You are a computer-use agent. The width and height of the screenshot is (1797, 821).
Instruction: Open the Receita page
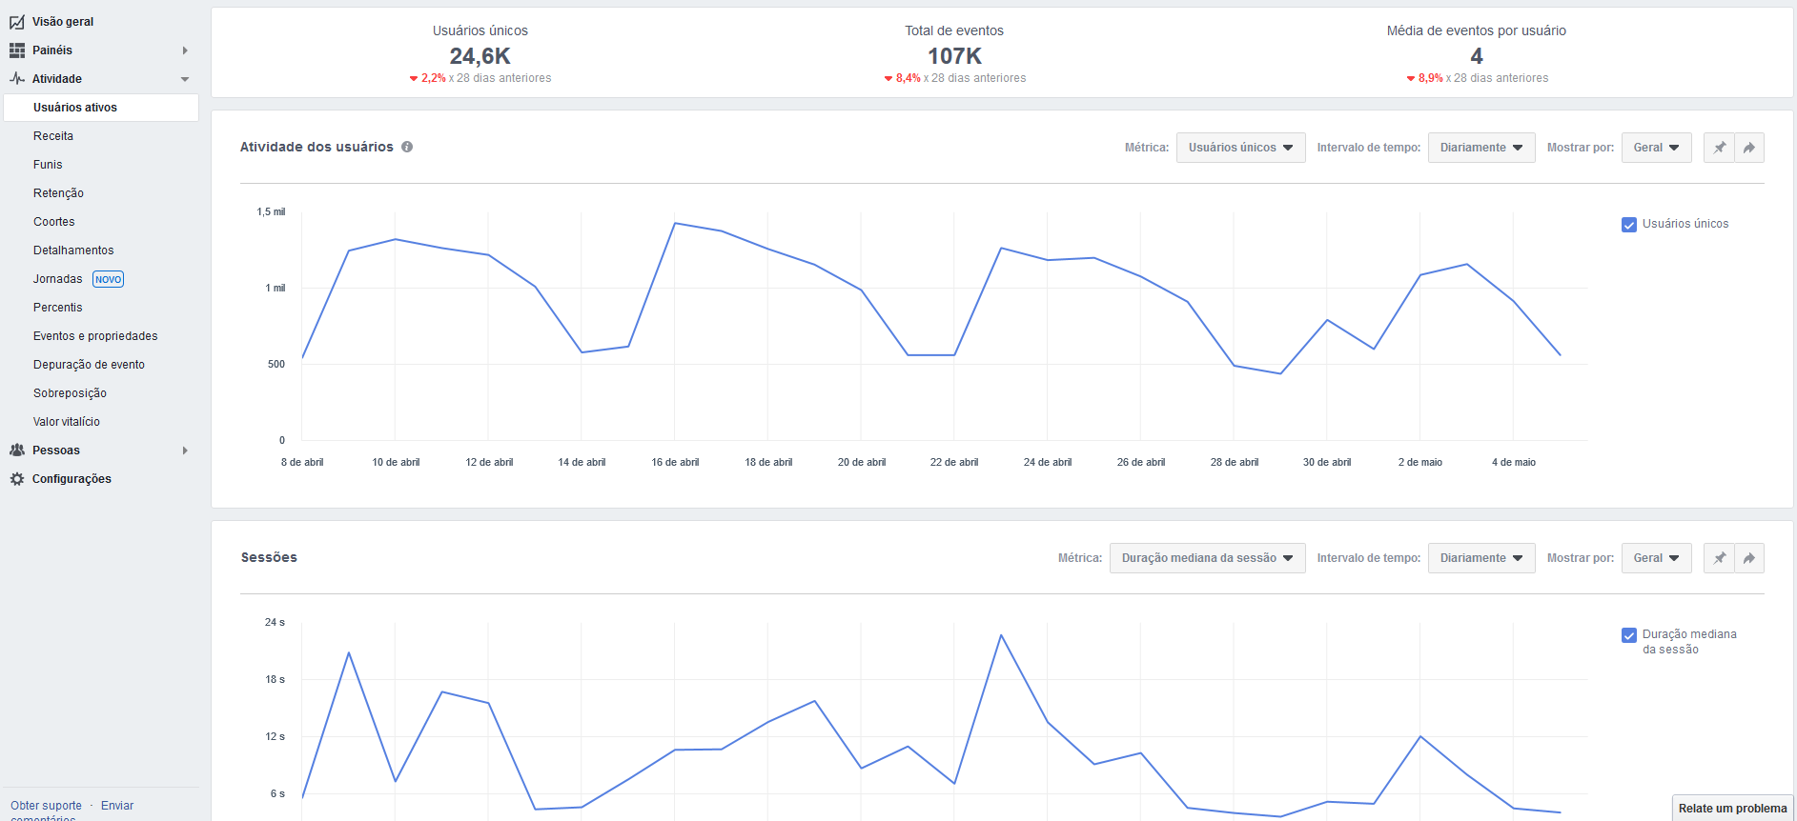click(53, 136)
